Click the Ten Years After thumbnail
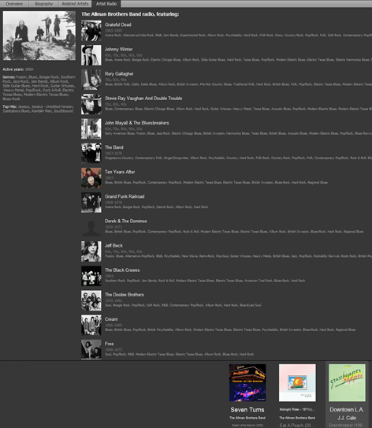Image resolution: width=372 pixels, height=428 pixels. point(91,178)
